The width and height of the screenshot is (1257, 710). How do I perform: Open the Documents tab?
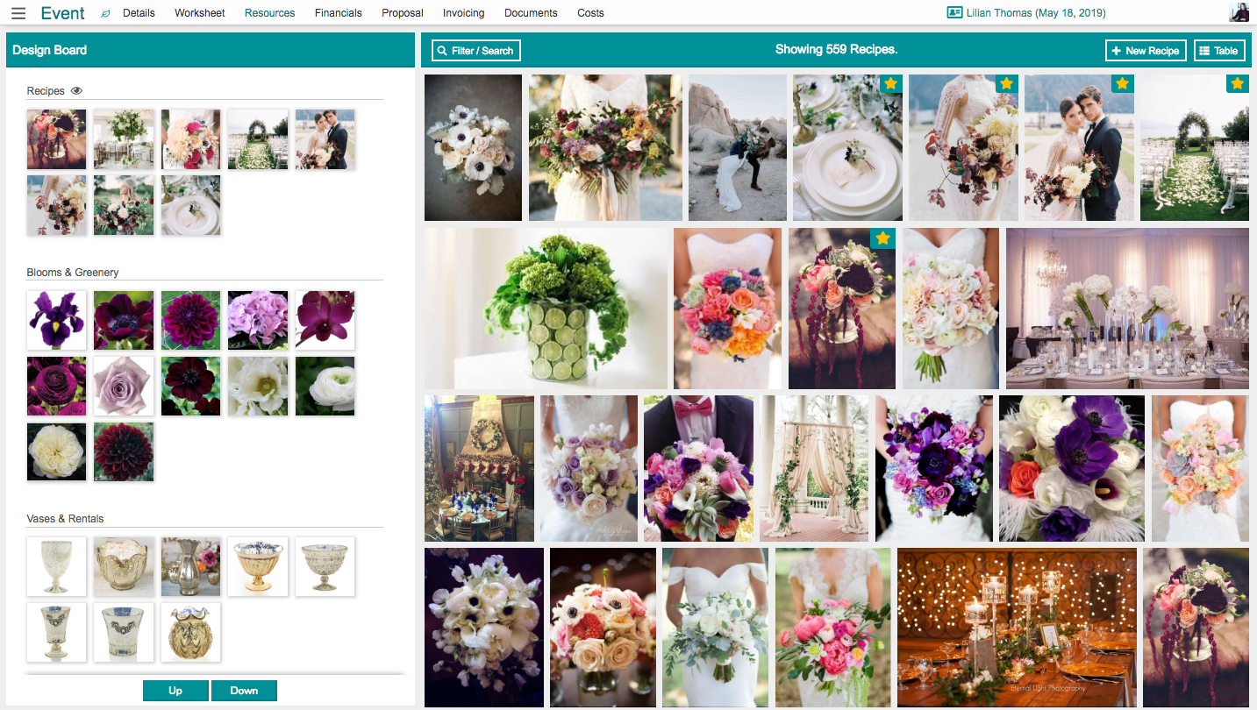pos(531,13)
